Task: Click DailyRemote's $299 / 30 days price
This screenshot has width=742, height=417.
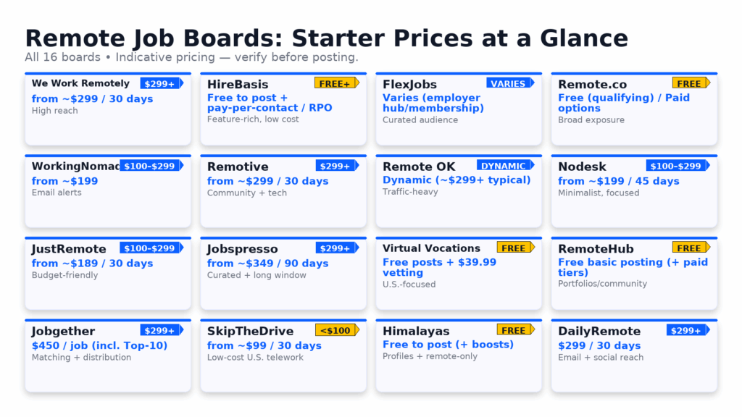Action: click(x=599, y=345)
